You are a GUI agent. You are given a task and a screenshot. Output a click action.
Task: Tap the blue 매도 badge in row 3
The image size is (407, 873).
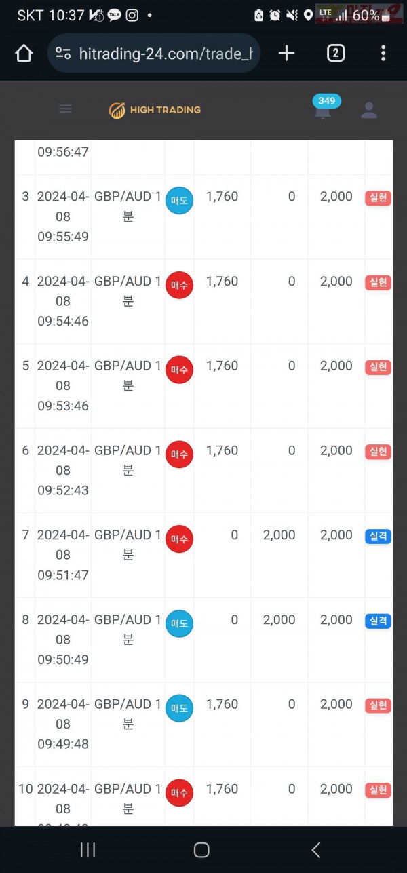point(179,200)
